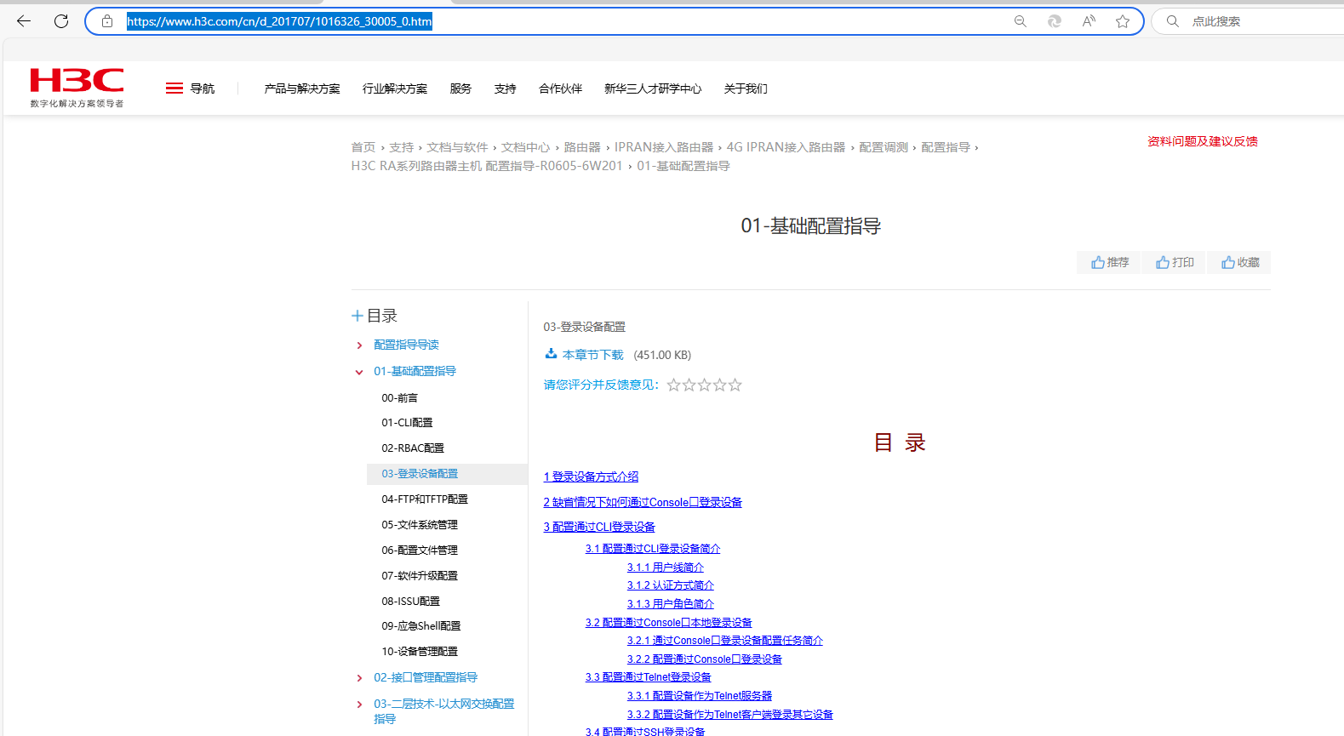Open 2 缺省情况下如何通过Console口登录设备 link
1344x736 pixels.
(x=643, y=503)
